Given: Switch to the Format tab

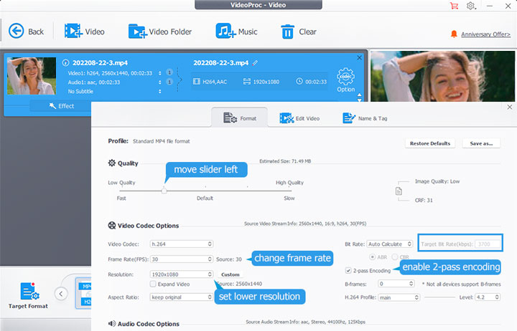Looking at the screenshot, I should [x=240, y=117].
